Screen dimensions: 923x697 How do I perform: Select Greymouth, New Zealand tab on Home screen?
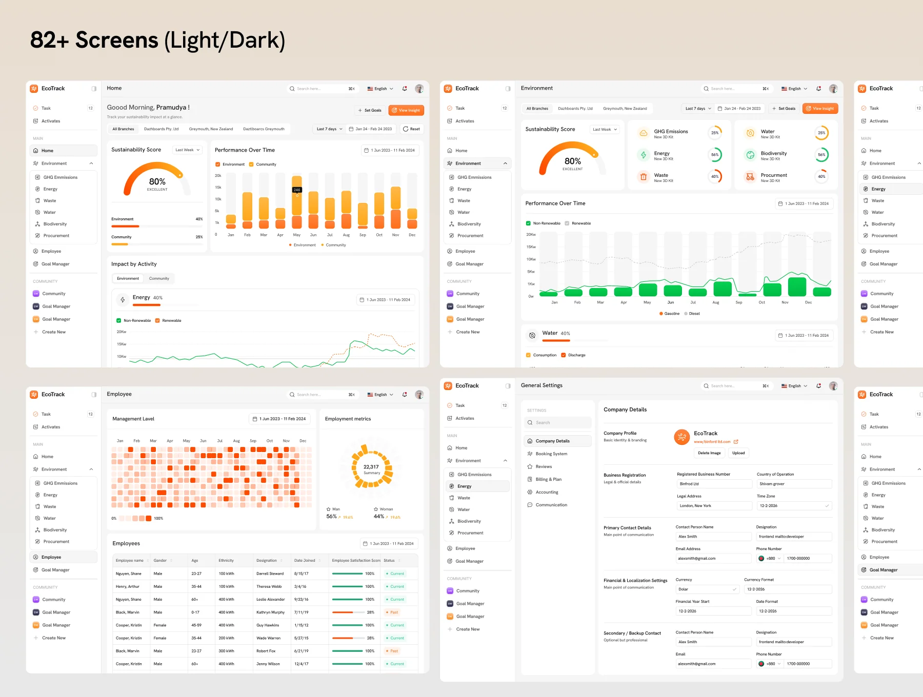click(x=211, y=129)
